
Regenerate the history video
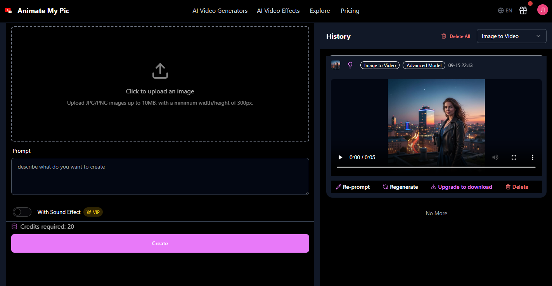(400, 187)
